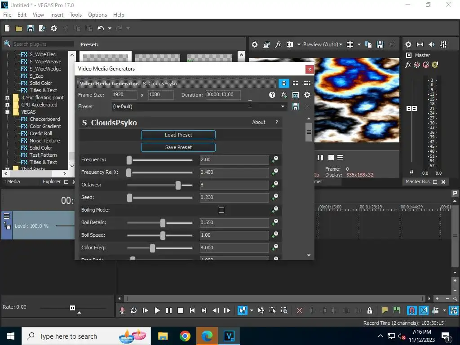Click the About link in S_CloudsPsyko
Image resolution: width=460 pixels, height=345 pixels.
click(x=259, y=122)
